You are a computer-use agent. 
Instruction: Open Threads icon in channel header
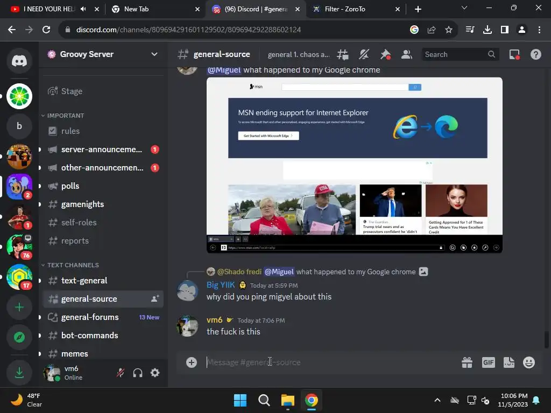343,54
